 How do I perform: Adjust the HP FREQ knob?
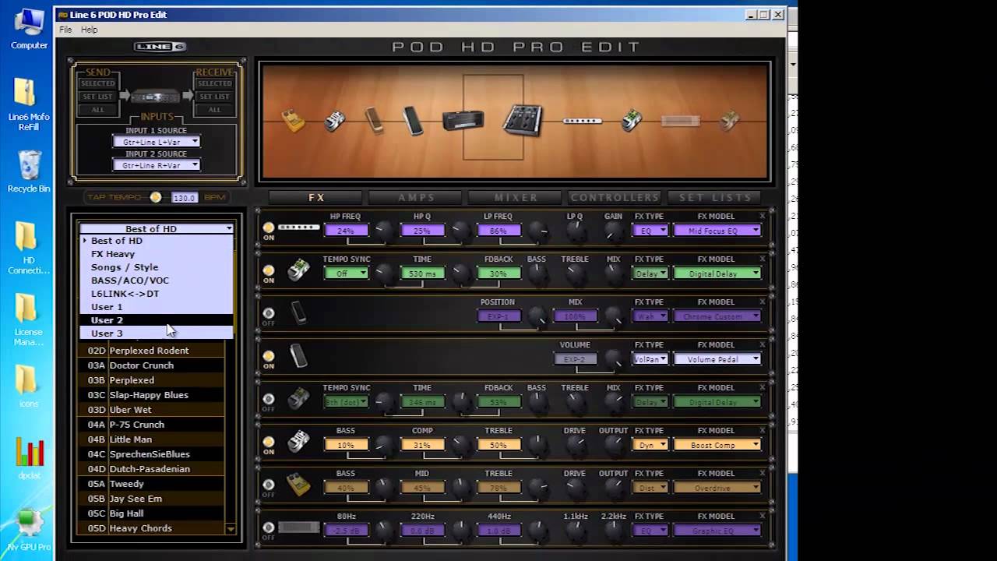[x=384, y=230]
